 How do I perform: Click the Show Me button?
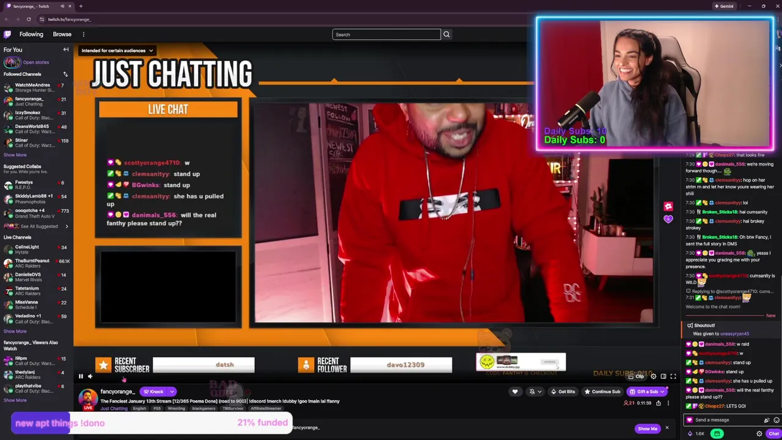[x=648, y=428]
